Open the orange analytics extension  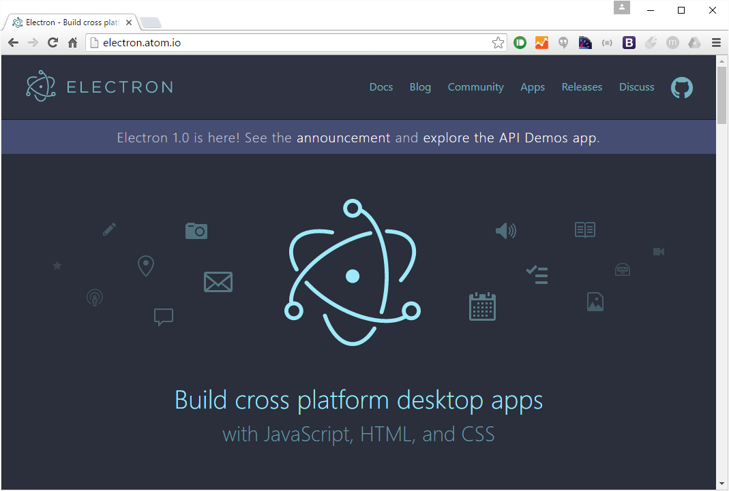pyautogui.click(x=541, y=42)
